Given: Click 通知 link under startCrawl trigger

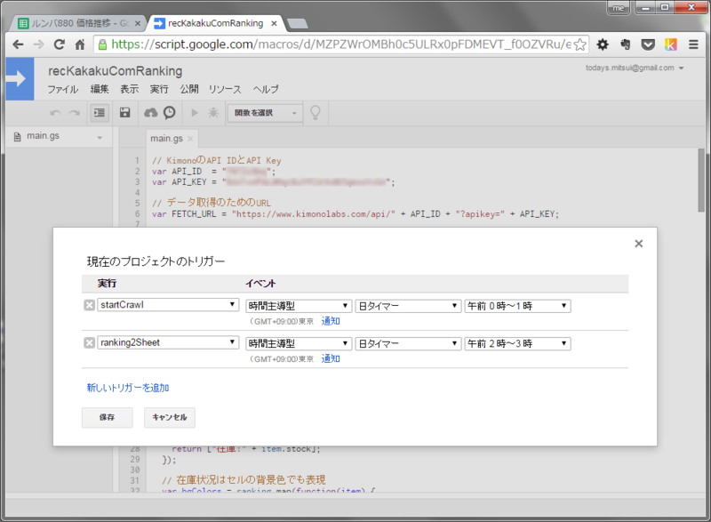Looking at the screenshot, I should coord(331,321).
